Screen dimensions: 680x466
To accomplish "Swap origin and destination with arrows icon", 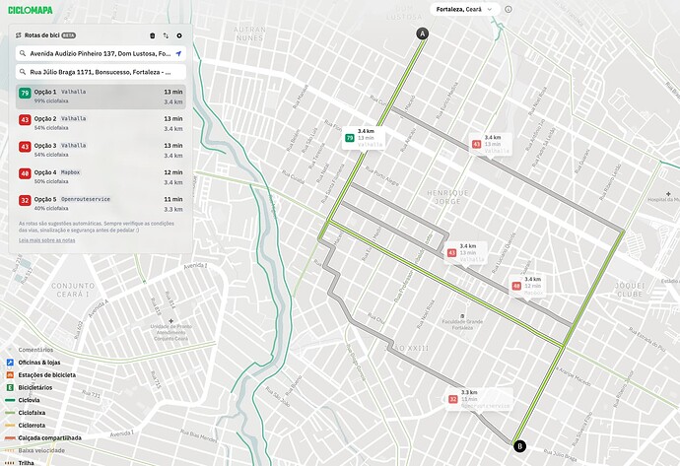I will [166, 35].
